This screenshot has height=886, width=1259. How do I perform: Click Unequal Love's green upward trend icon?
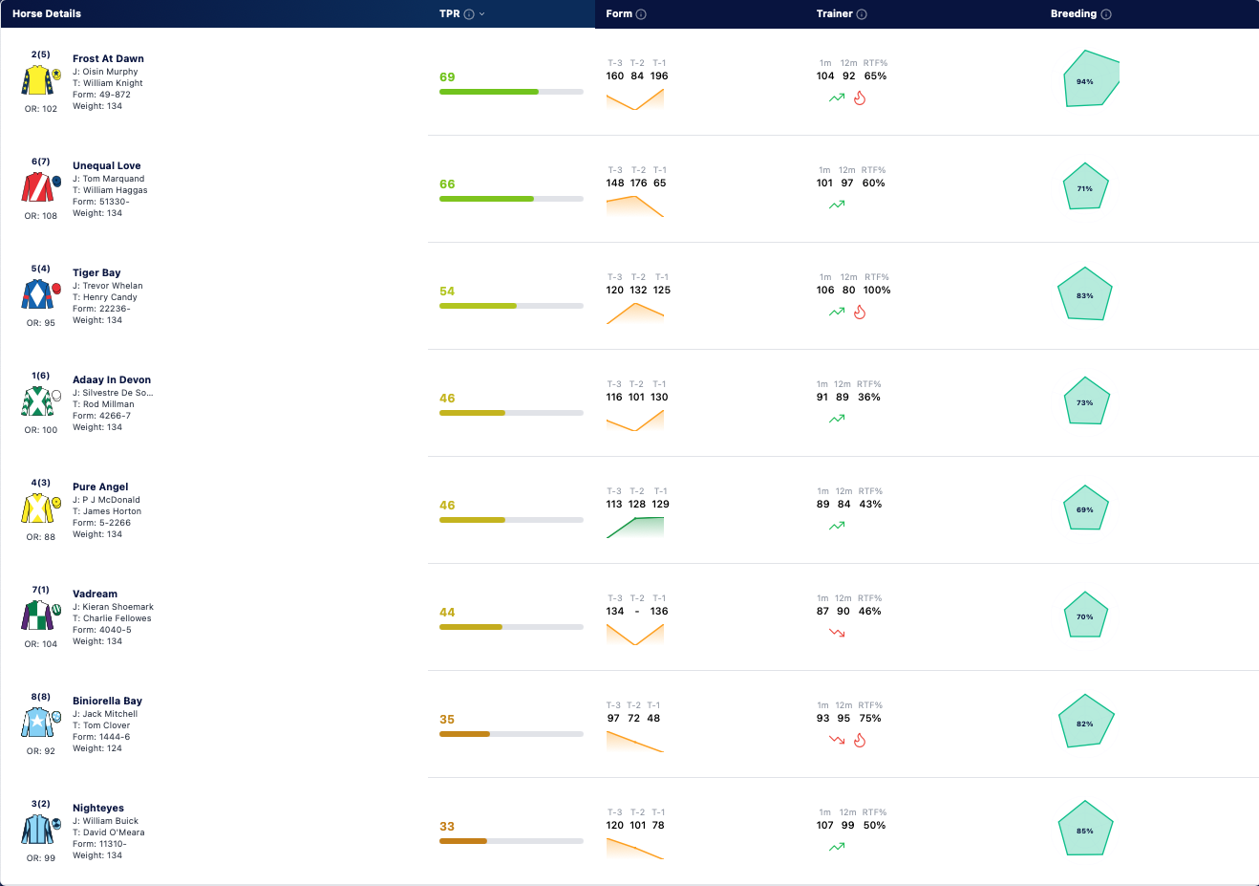click(x=837, y=205)
